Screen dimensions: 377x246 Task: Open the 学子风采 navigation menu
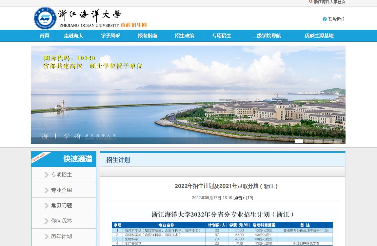coord(110,36)
